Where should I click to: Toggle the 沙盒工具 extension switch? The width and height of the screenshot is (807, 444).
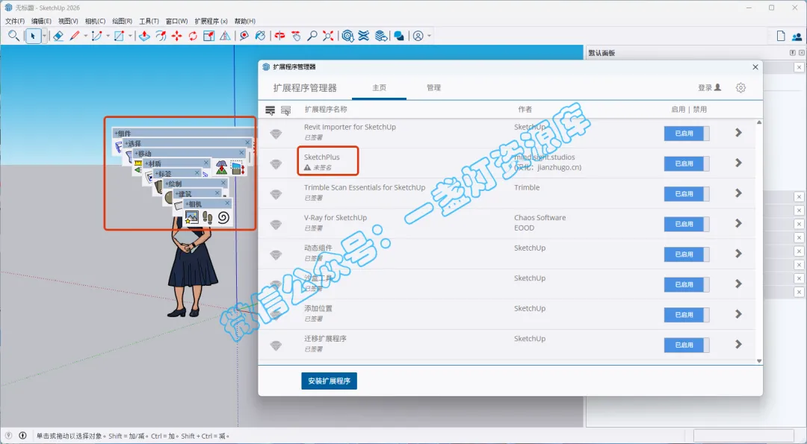pyautogui.click(x=687, y=284)
